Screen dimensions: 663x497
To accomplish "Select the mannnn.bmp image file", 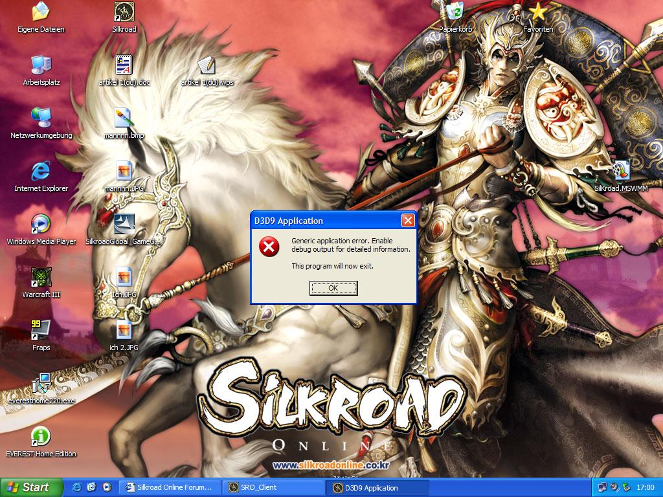I will pos(123,119).
